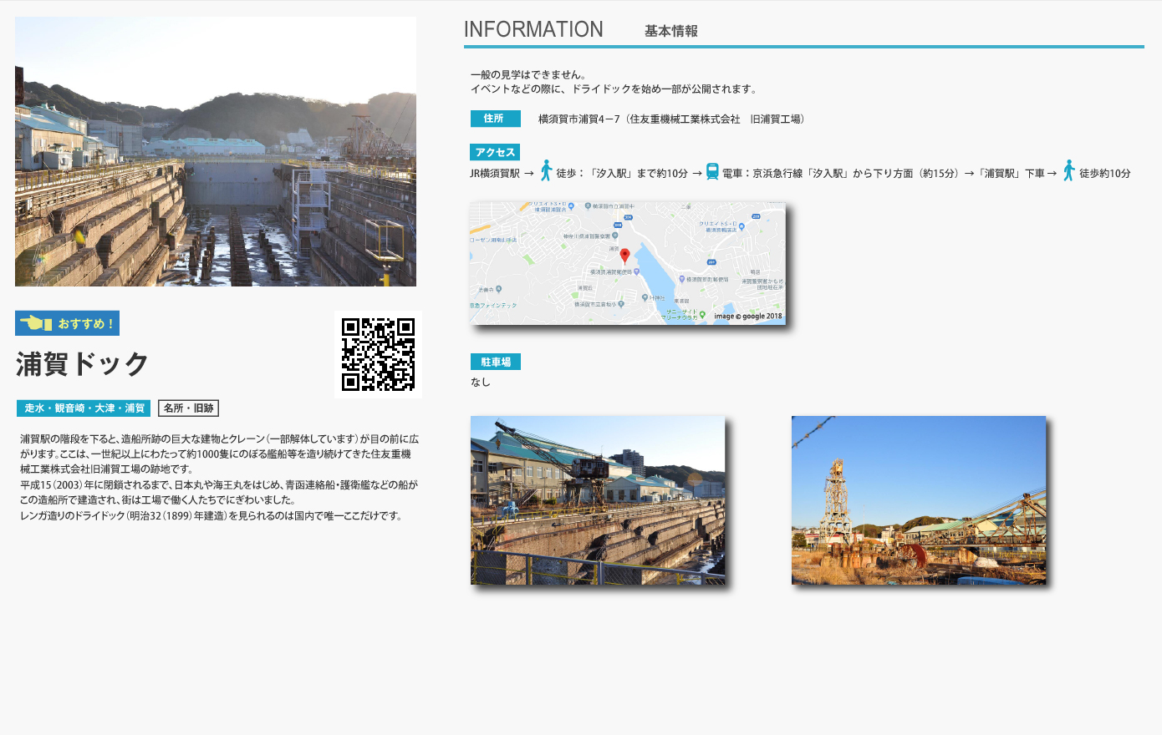Viewport: 1162px width, 735px height.
Task: Select the 名所・旧跡 category tag
Action: click(x=188, y=408)
